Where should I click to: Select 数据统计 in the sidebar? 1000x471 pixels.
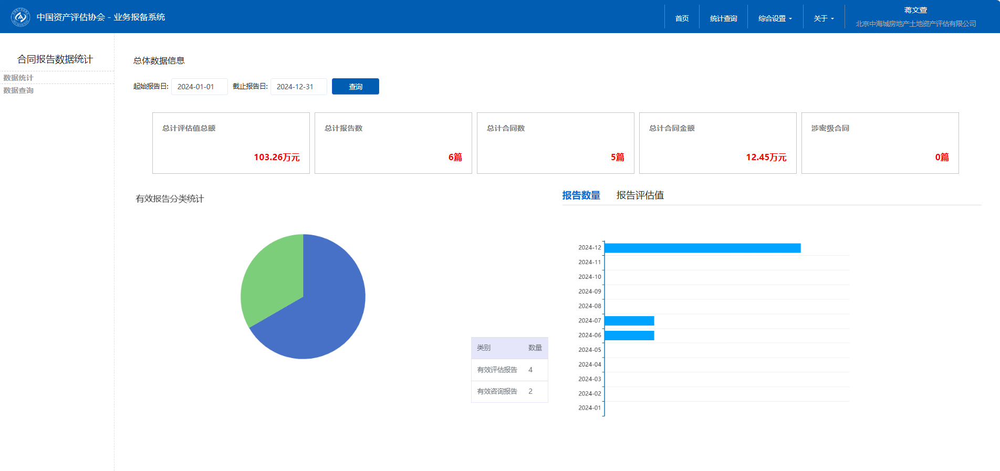tap(18, 78)
